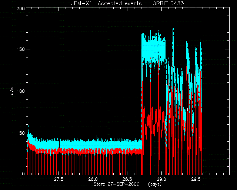Click the 200 tick label on y-axis
Viewport: 237px width, 190px height.
(x=21, y=8)
